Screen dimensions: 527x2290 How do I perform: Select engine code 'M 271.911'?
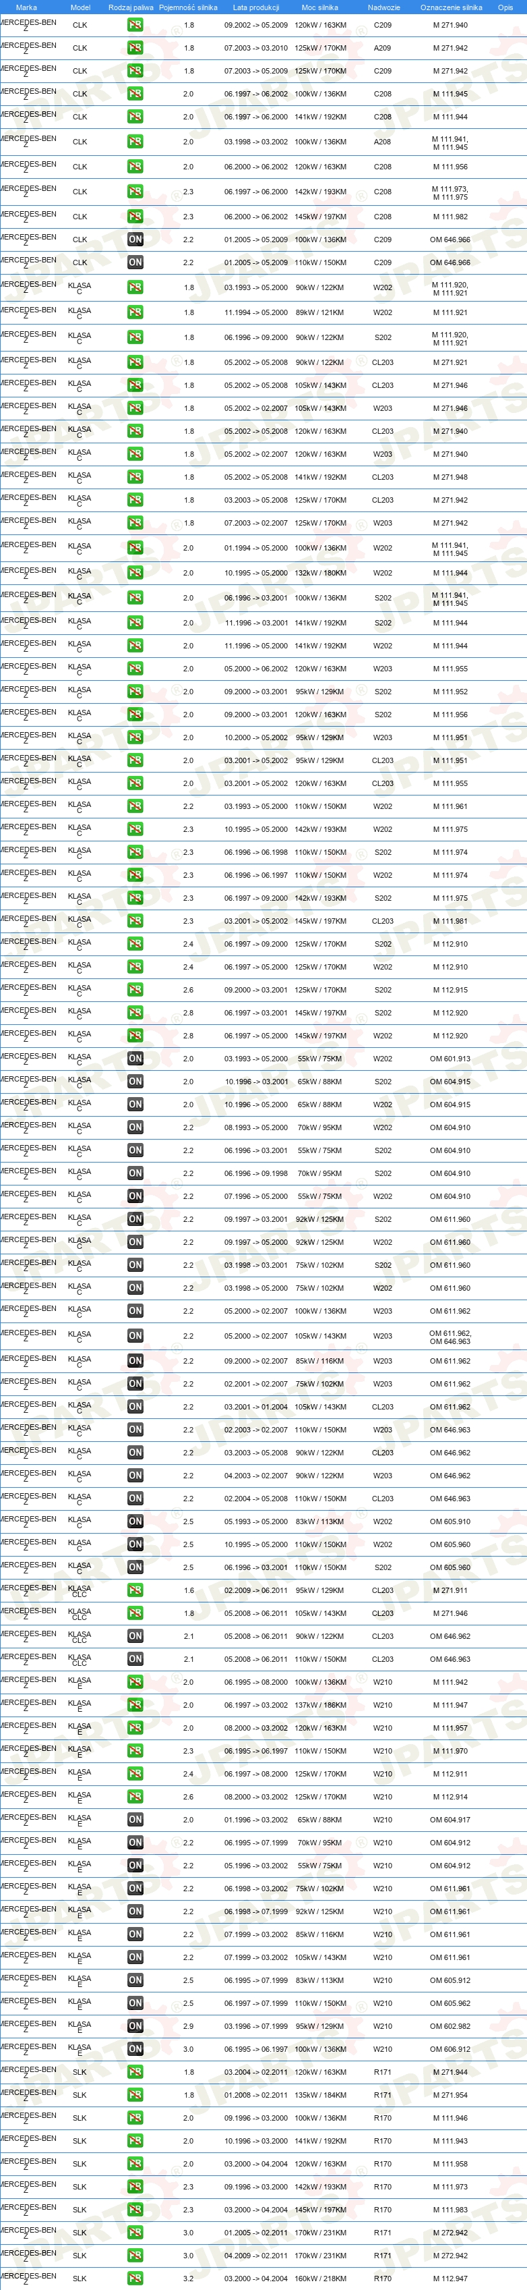451,1590
